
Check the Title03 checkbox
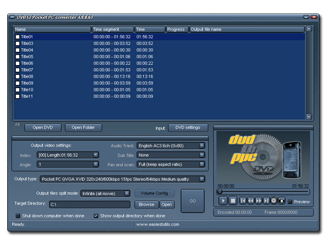(x=17, y=44)
